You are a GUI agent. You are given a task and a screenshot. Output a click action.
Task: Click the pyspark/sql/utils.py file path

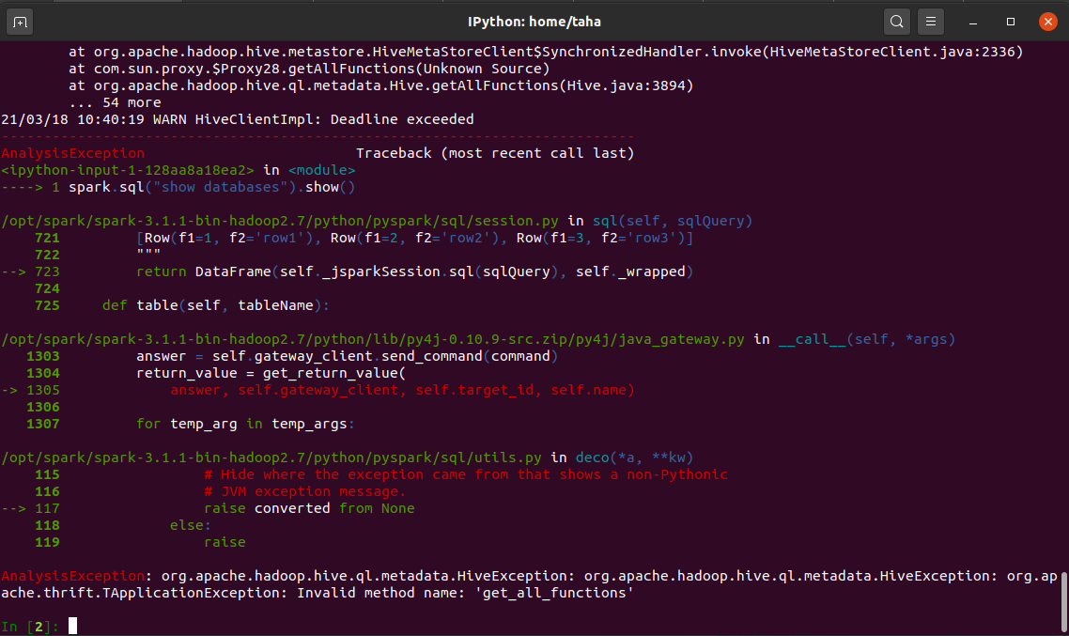(x=272, y=458)
